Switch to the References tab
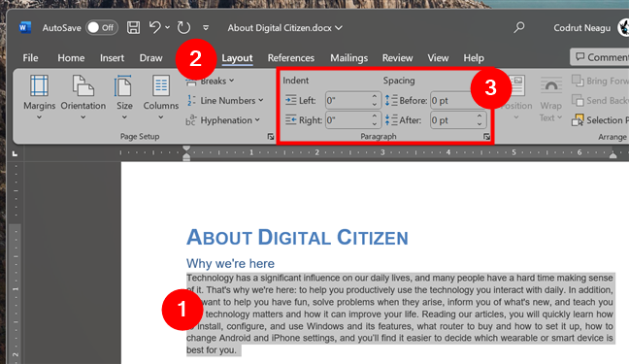Screen dimensions: 629x364 click(291, 58)
